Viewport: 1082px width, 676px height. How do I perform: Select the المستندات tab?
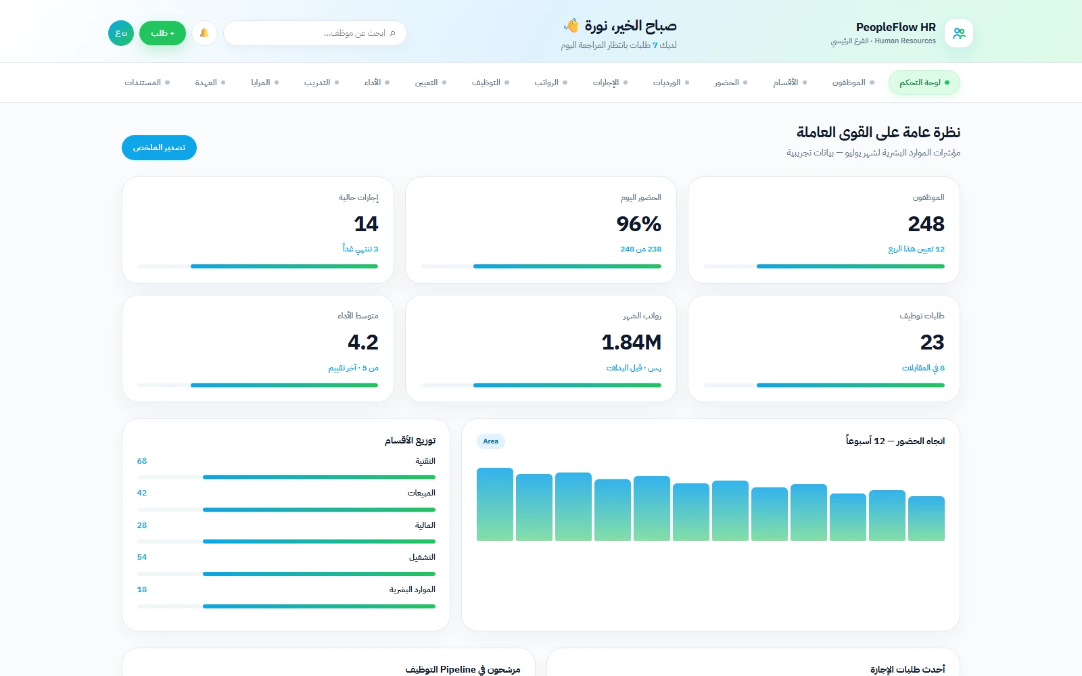(147, 82)
